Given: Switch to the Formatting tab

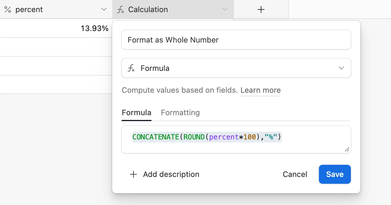Looking at the screenshot, I should 180,113.
